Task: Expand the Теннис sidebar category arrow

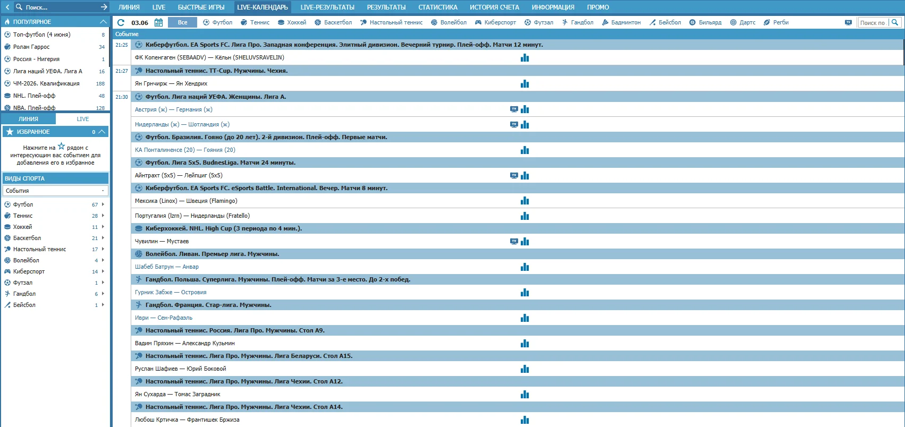Action: (x=103, y=216)
